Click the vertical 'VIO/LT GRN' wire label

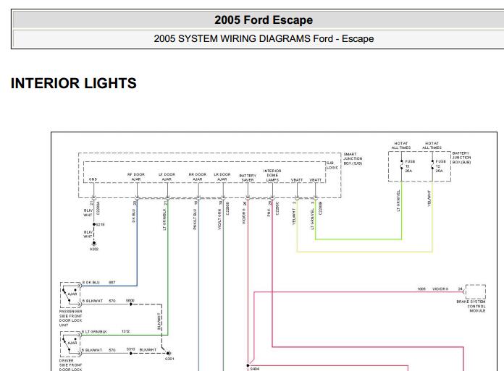point(219,219)
